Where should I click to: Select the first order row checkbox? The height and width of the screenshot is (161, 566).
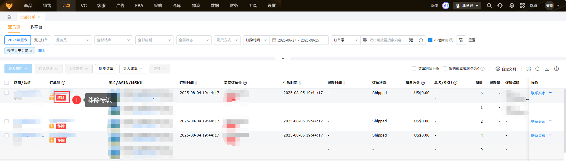coord(7,93)
